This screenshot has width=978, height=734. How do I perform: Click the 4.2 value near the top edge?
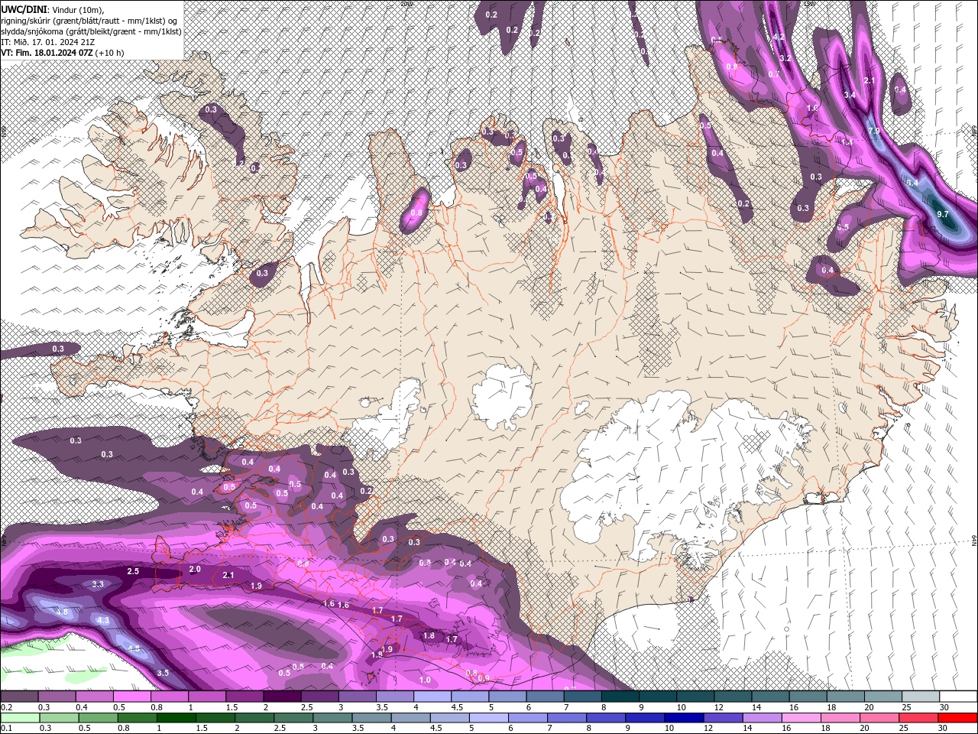coord(779,37)
